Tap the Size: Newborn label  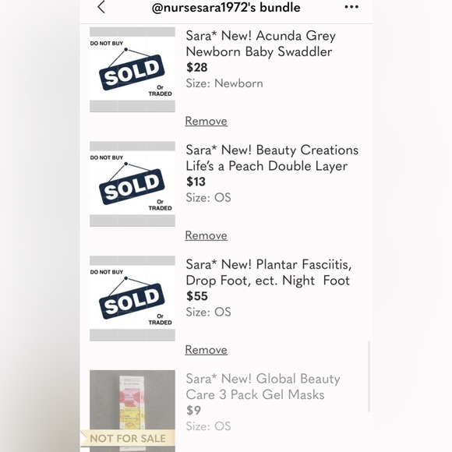(x=224, y=83)
